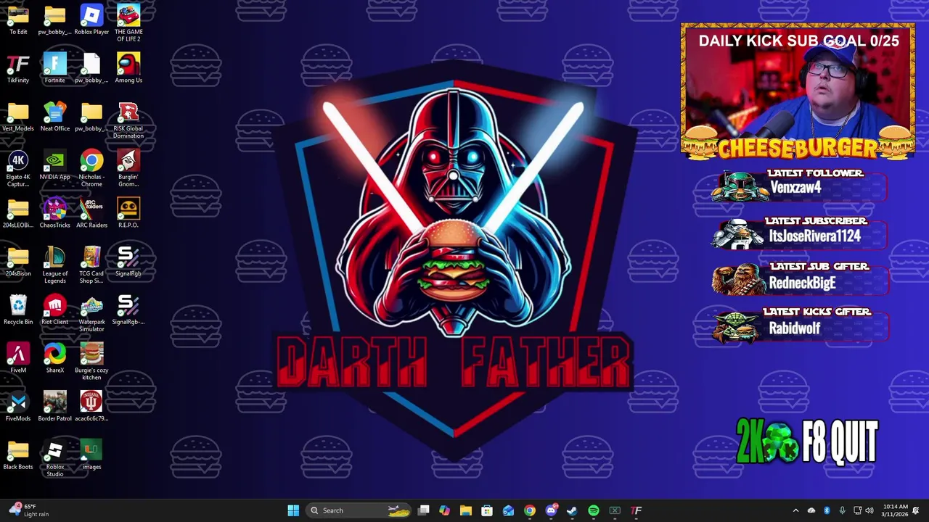Viewport: 929px width, 522px height.
Task: Open the NVIDIA App shortcut
Action: [x=54, y=165]
